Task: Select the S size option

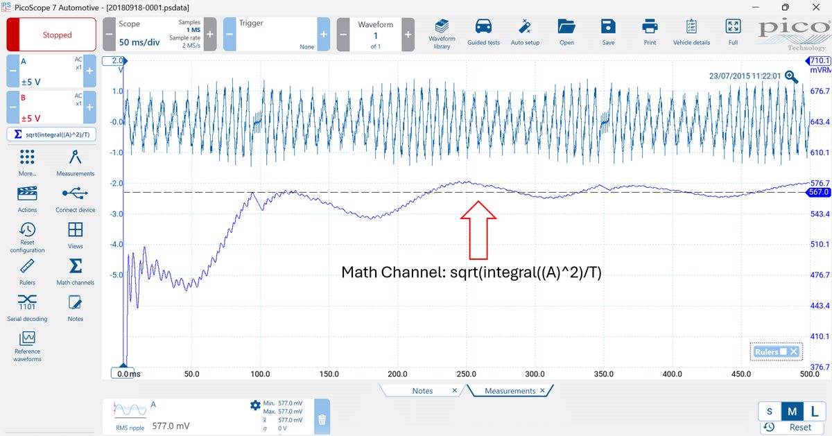Action: click(770, 412)
